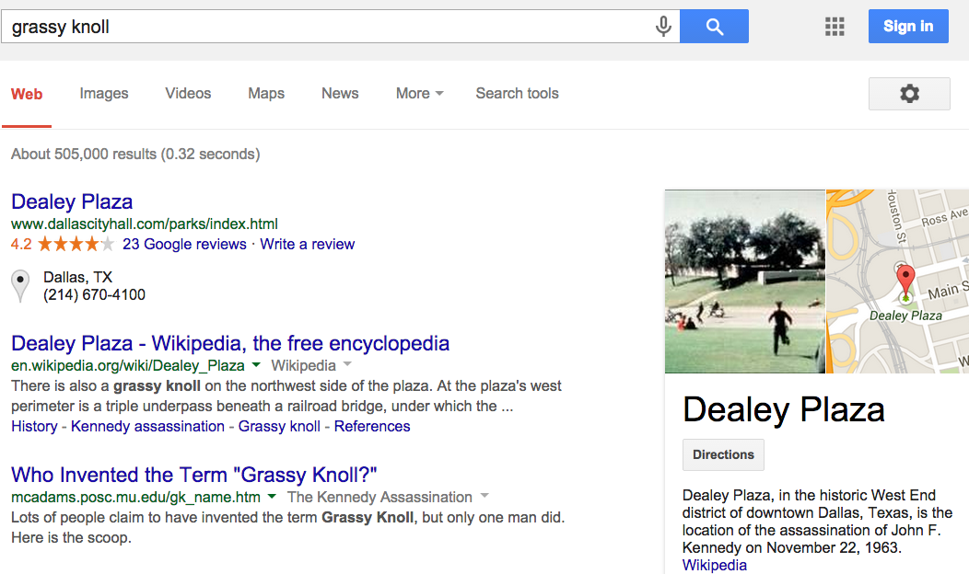Open green arrow beside en.wikipedia.org URL
This screenshot has height=574, width=969.
[x=256, y=365]
